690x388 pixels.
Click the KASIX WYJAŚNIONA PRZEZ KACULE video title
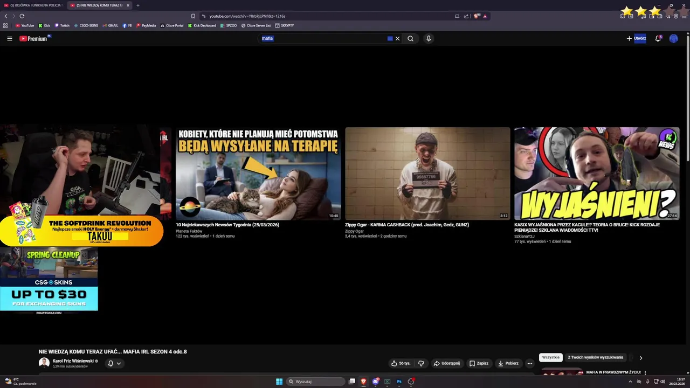(x=587, y=227)
